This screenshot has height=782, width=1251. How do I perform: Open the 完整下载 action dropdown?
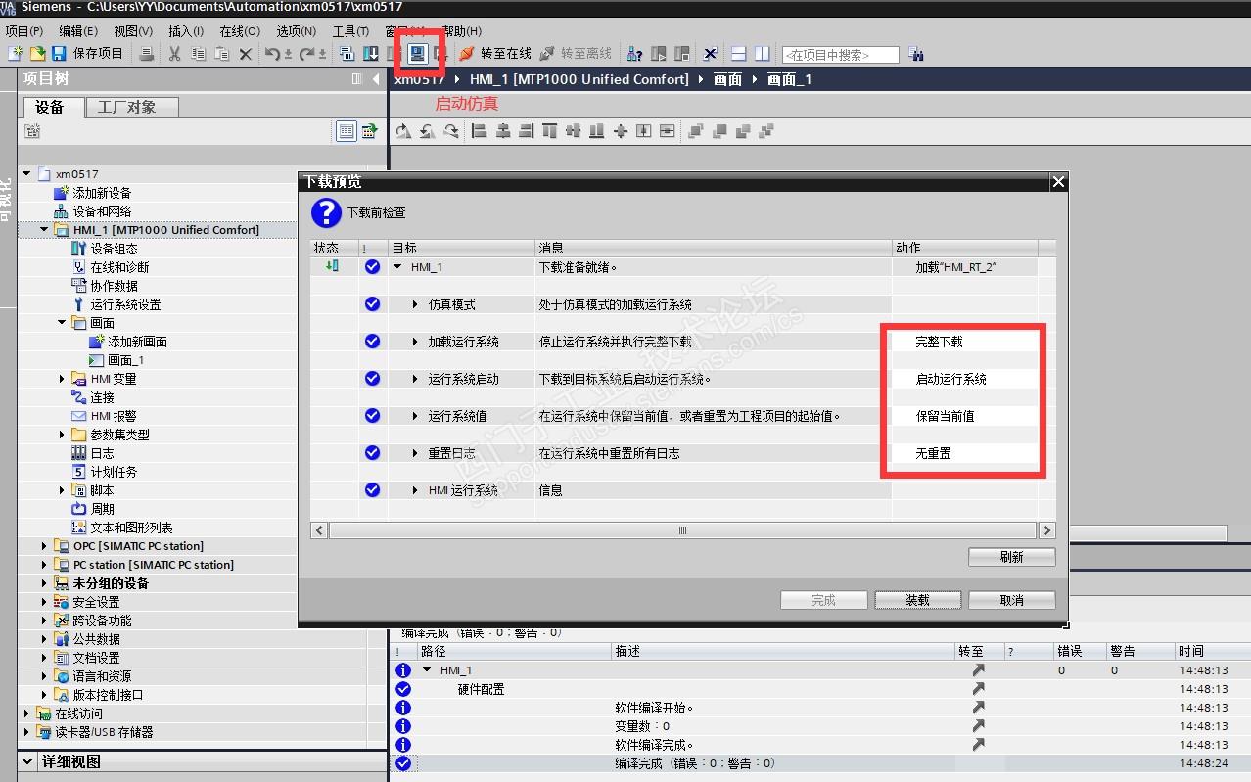[x=964, y=342]
